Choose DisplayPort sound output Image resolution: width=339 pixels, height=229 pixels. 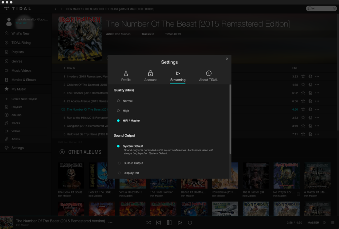(x=128, y=173)
